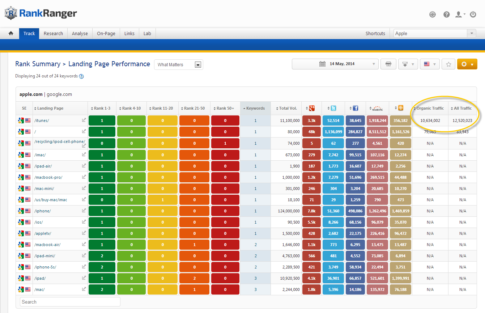Open the 14 May, 2014 date picker
The image size is (485, 313).
[335, 64]
